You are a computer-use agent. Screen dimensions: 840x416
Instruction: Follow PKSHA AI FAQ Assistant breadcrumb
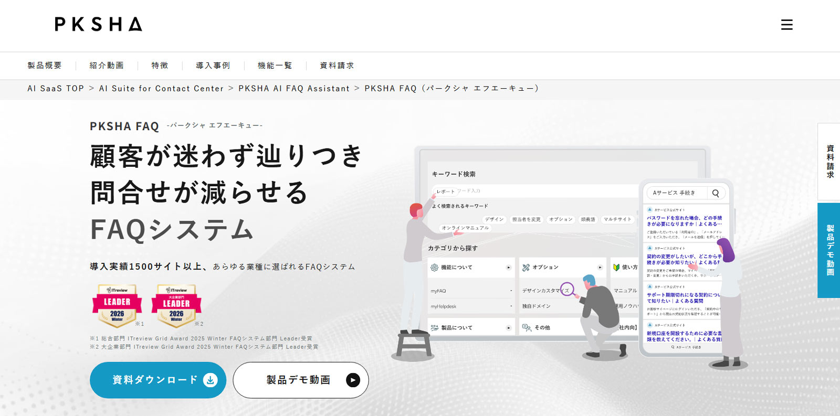pyautogui.click(x=294, y=89)
